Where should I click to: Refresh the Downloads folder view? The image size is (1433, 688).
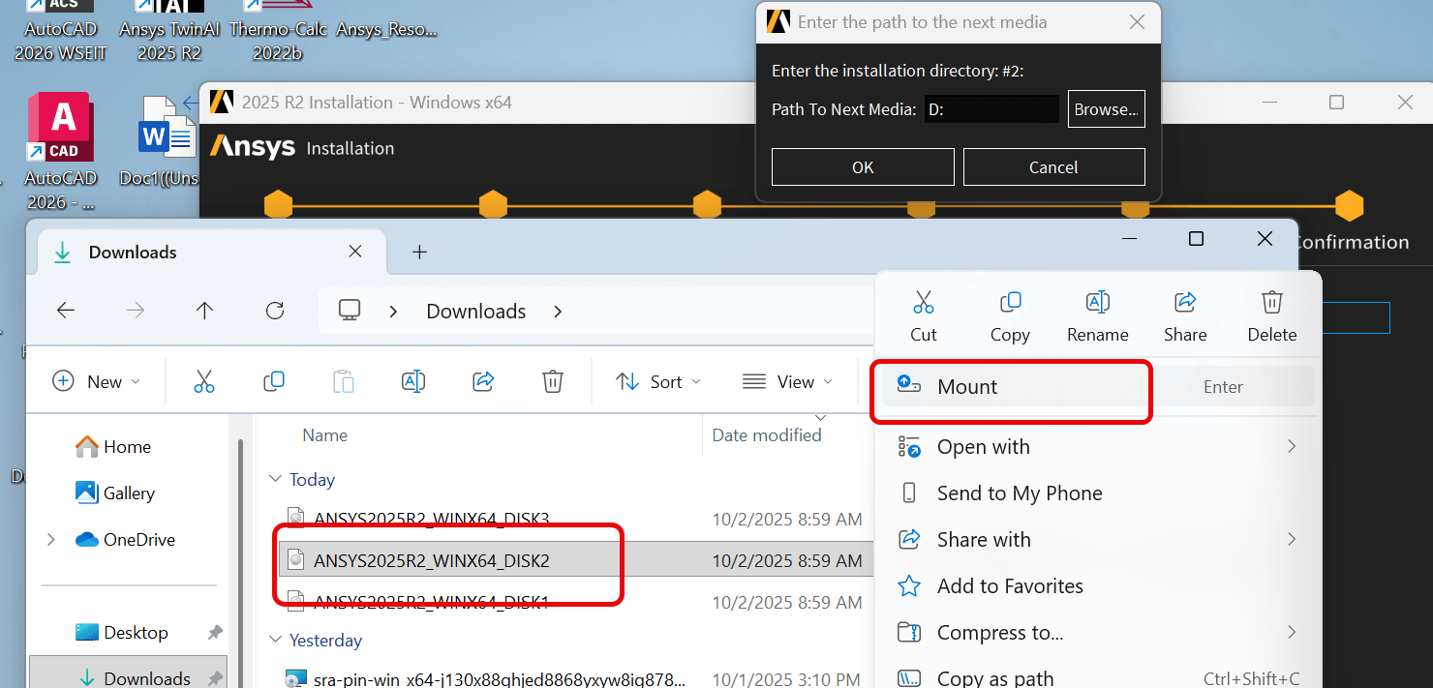pos(275,311)
